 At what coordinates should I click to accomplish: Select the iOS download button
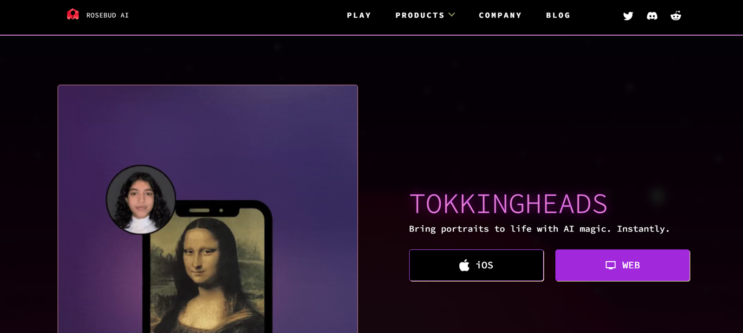click(x=476, y=265)
